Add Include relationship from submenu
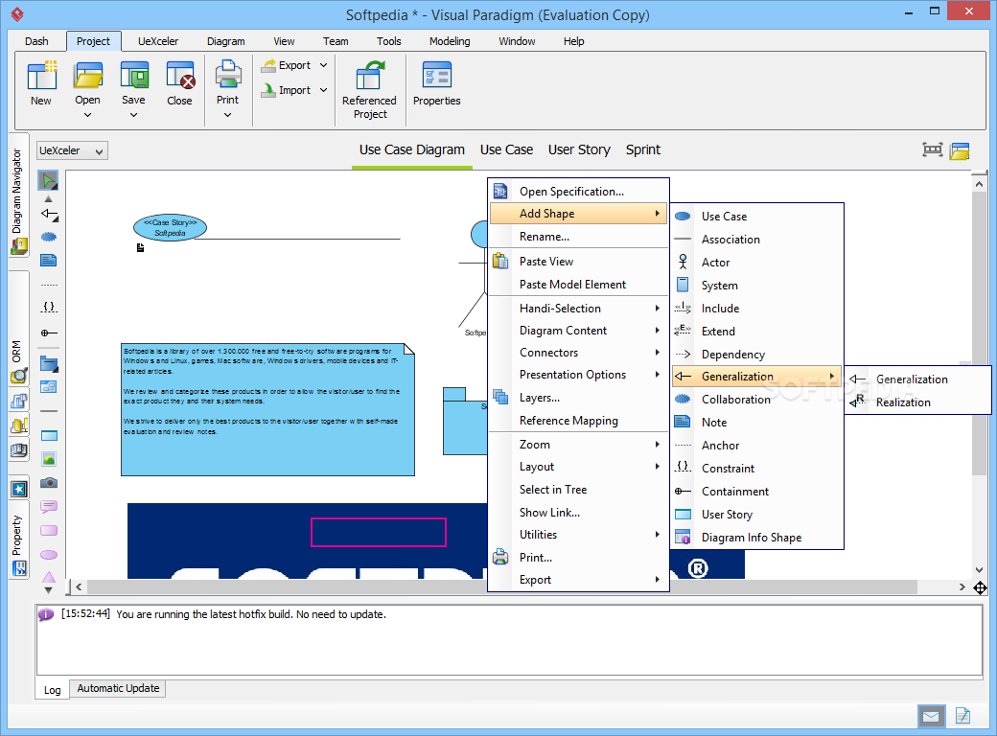The image size is (997, 736). pyautogui.click(x=758, y=309)
